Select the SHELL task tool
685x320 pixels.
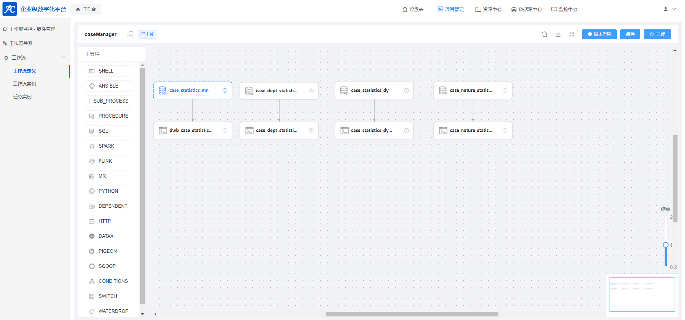[108, 71]
